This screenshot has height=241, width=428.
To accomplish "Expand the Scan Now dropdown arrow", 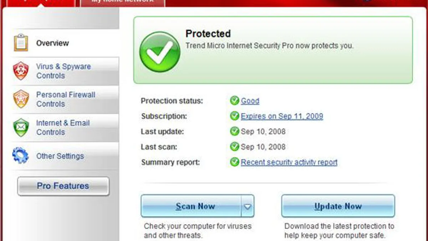I will 248,206.
